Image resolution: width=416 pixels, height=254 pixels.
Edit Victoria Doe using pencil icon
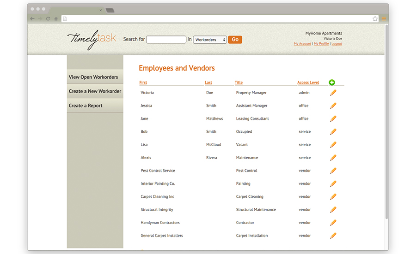[x=333, y=93]
